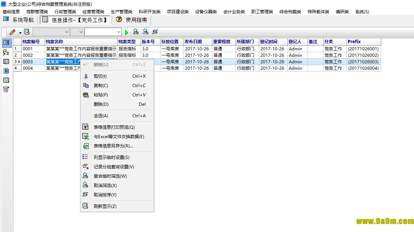Image resolution: width=414 pixels, height=232 pixels.
Task: Choose 粘贴(P) from context menu
Action: click(117, 95)
